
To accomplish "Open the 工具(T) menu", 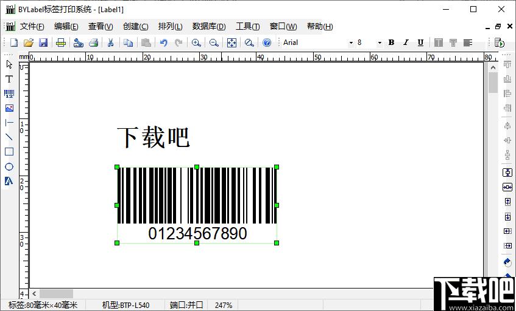I will click(x=248, y=27).
